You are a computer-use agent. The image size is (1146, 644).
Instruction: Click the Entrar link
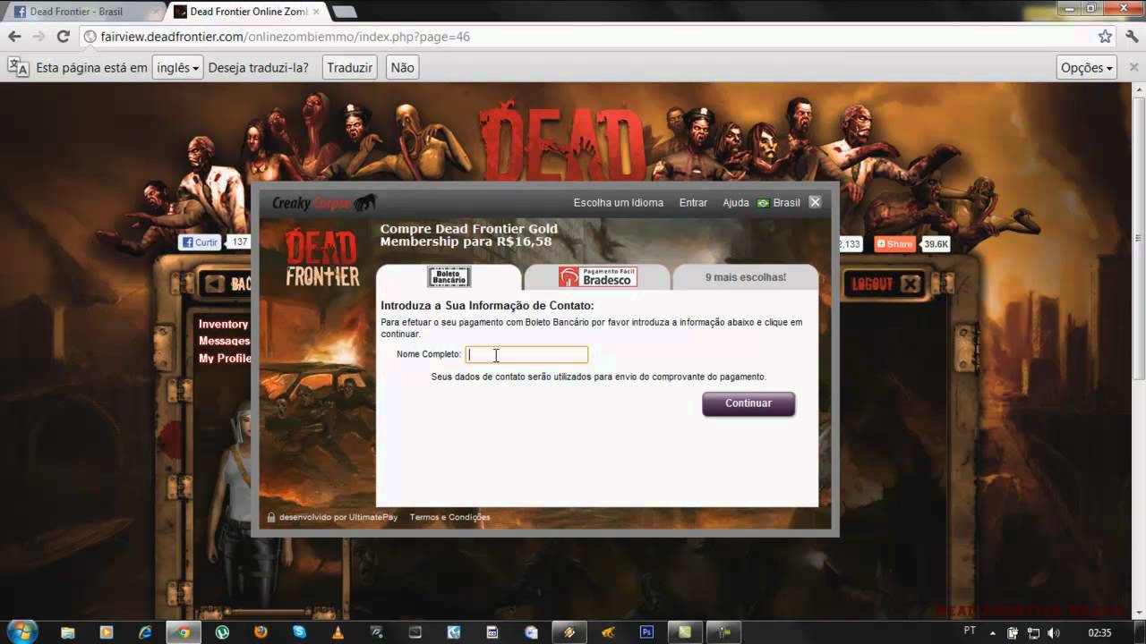coord(693,203)
